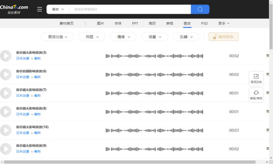Play 音乐镜头影响音效(7) track
273x164 pixels.
(6, 93)
